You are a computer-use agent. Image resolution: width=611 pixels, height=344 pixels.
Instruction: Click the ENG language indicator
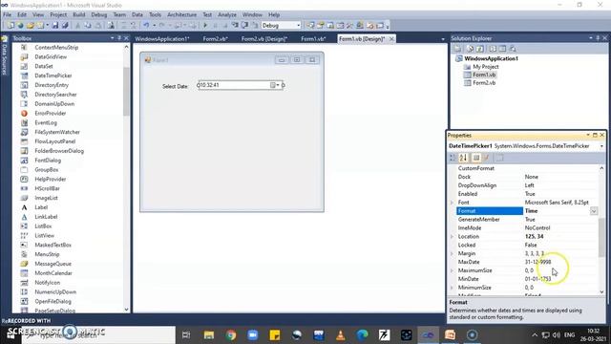tap(569, 334)
